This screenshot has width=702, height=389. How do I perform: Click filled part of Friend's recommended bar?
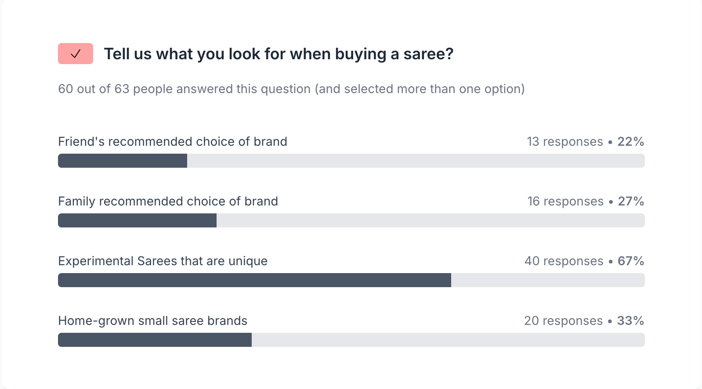(x=123, y=161)
